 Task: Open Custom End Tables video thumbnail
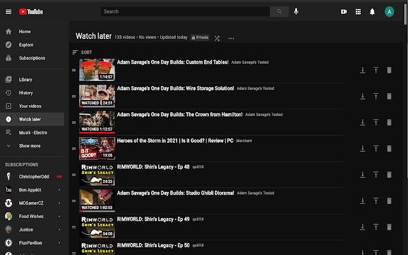[x=97, y=69]
